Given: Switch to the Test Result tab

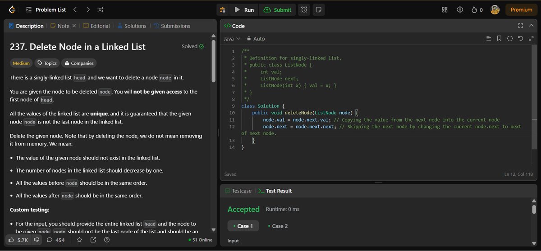Looking at the screenshot, I should click(x=275, y=191).
